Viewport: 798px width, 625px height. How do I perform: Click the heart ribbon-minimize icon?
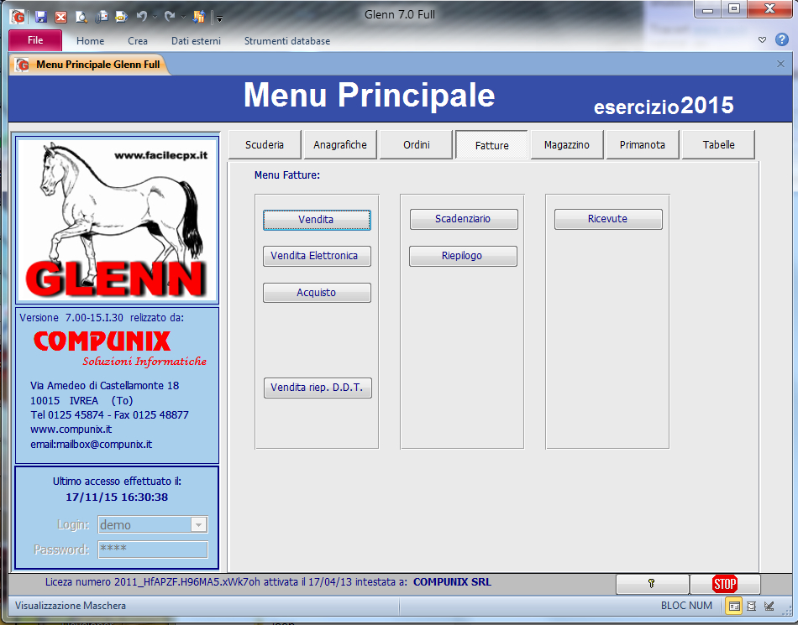pyautogui.click(x=762, y=40)
